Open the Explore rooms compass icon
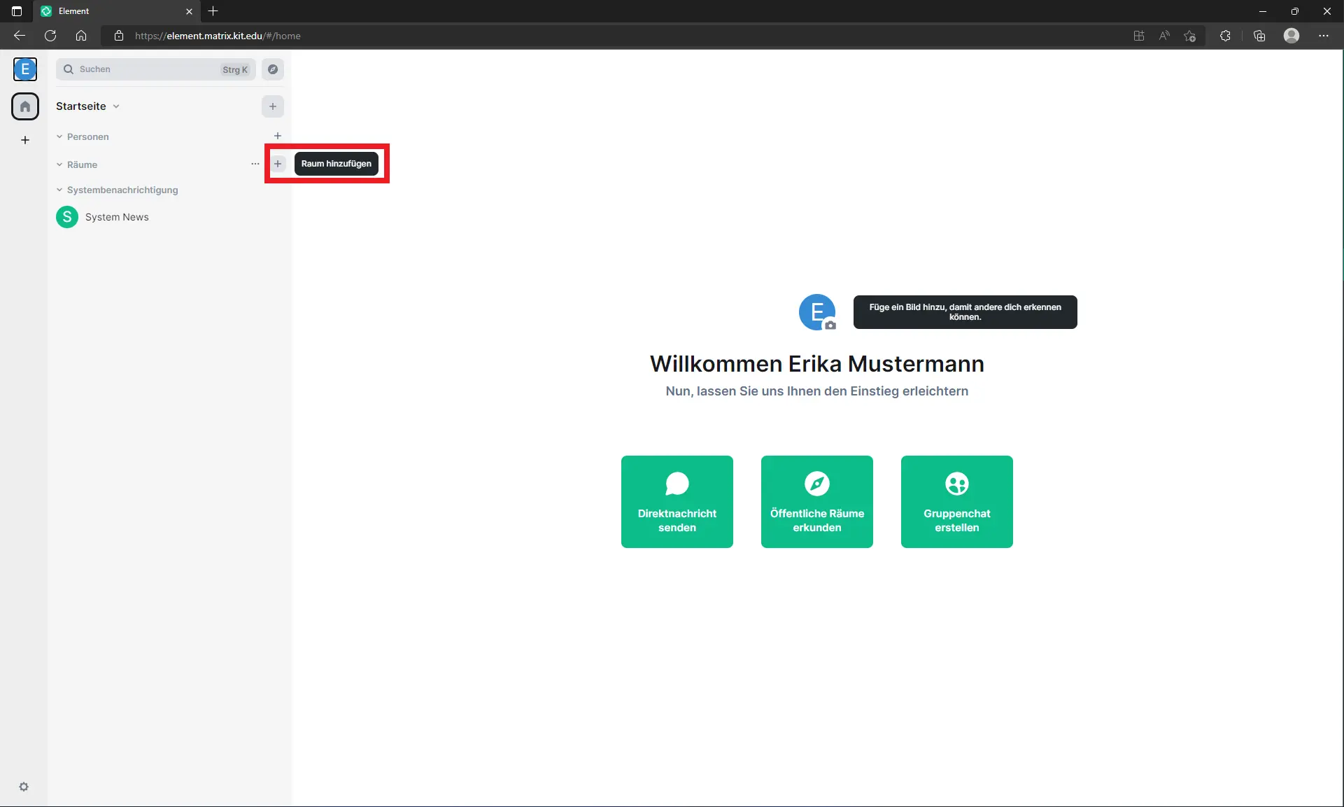This screenshot has width=1344, height=807. [273, 69]
